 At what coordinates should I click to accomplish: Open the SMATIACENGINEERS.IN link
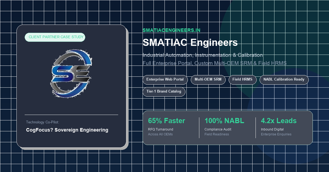(171, 30)
